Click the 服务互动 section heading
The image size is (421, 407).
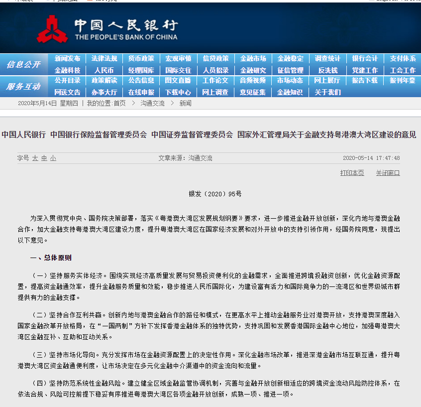[x=23, y=87]
